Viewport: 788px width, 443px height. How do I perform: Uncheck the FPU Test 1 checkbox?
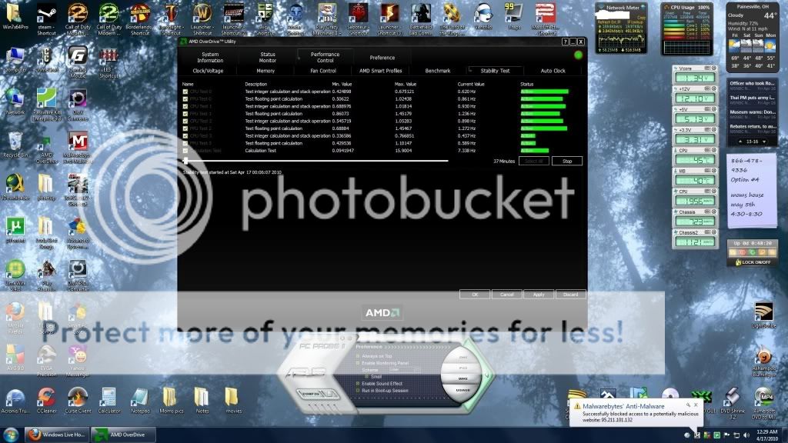185,114
